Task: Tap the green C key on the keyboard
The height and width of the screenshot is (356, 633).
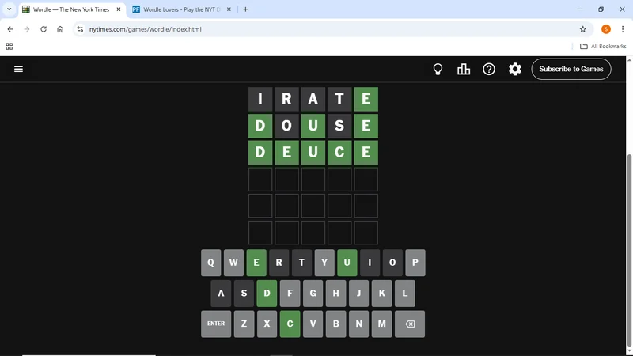Action: coord(290,324)
